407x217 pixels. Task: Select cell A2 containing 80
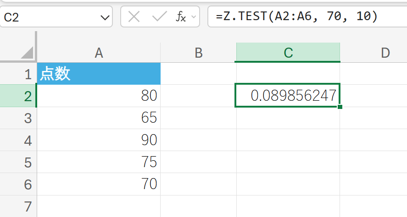point(99,96)
